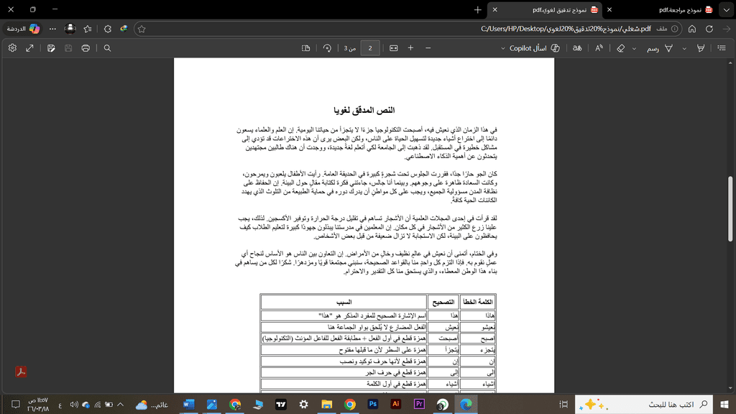Viewport: 736px width, 414px height.
Task: Open taskbar Settings gear app
Action: (304, 404)
